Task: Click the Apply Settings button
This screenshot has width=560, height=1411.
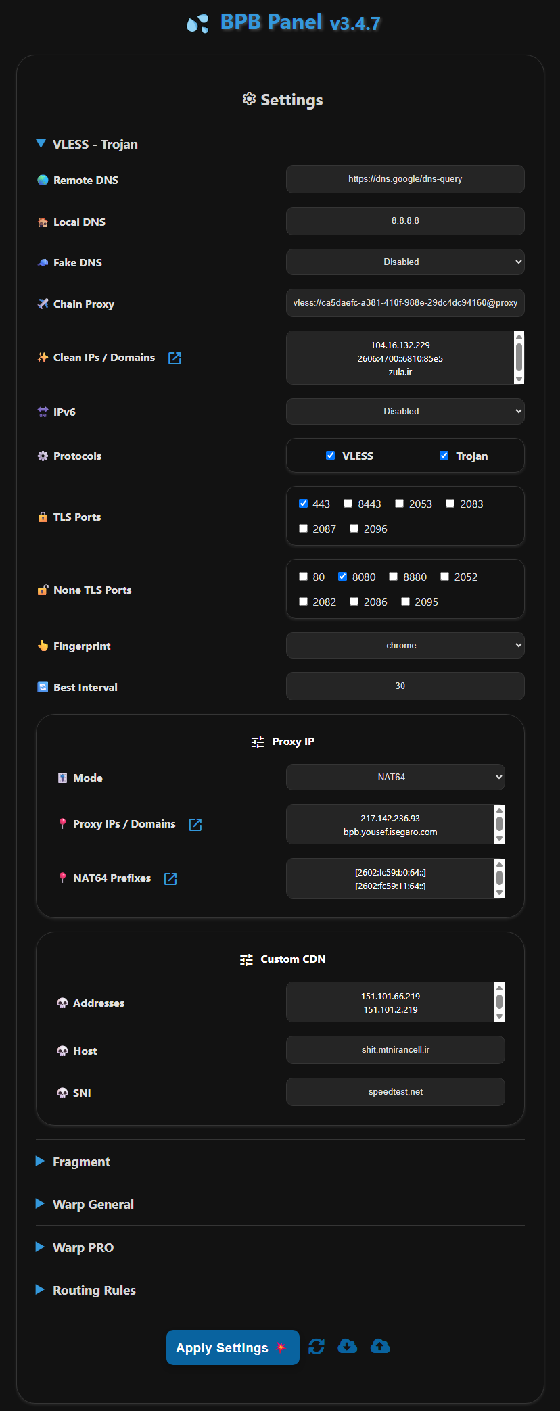Action: (232, 1347)
